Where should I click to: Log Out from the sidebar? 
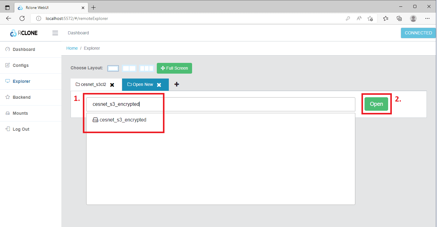(21, 129)
